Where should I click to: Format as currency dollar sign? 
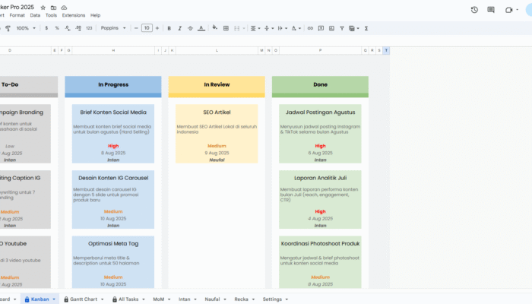pyautogui.click(x=46, y=28)
